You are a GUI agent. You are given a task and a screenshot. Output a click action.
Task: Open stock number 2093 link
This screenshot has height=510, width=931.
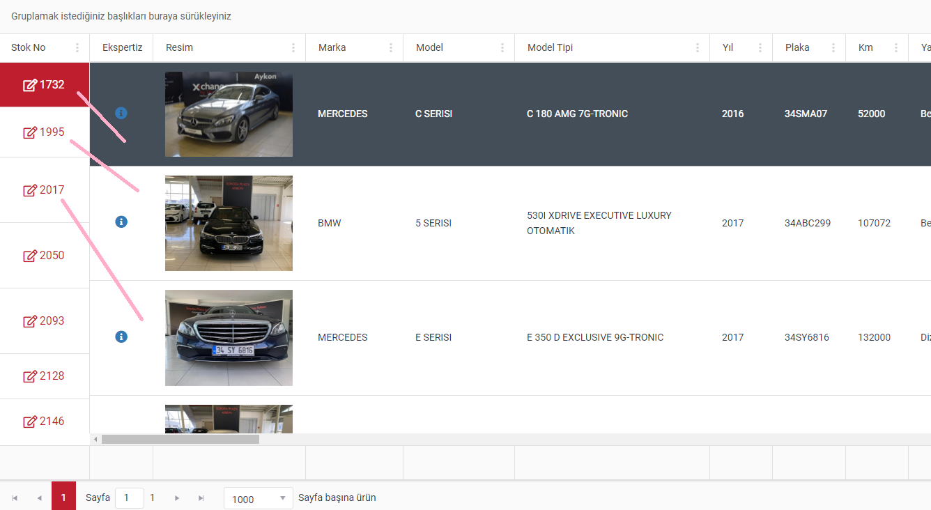pos(52,321)
